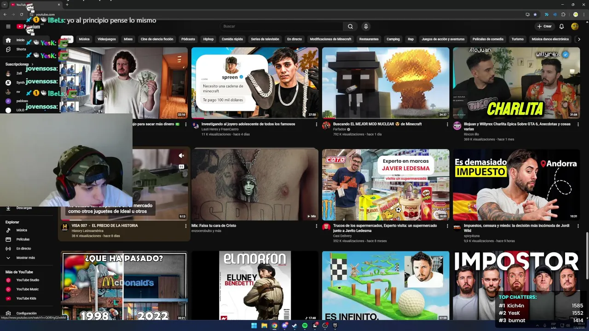Select the Videojuegos category chip
This screenshot has height=331, width=589.
click(x=107, y=39)
